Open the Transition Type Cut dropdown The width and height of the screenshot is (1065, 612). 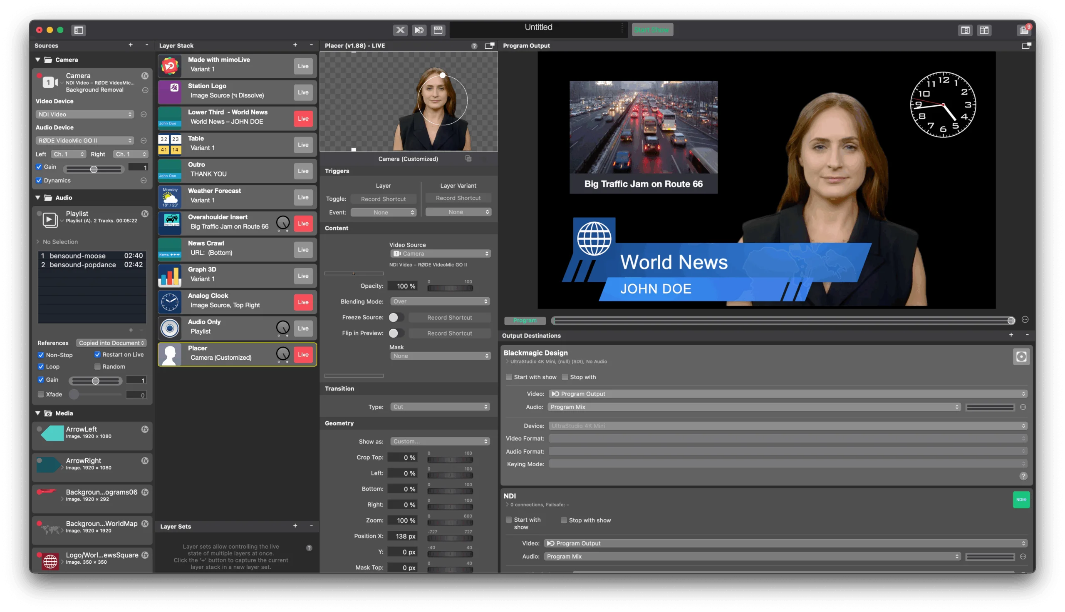point(440,407)
